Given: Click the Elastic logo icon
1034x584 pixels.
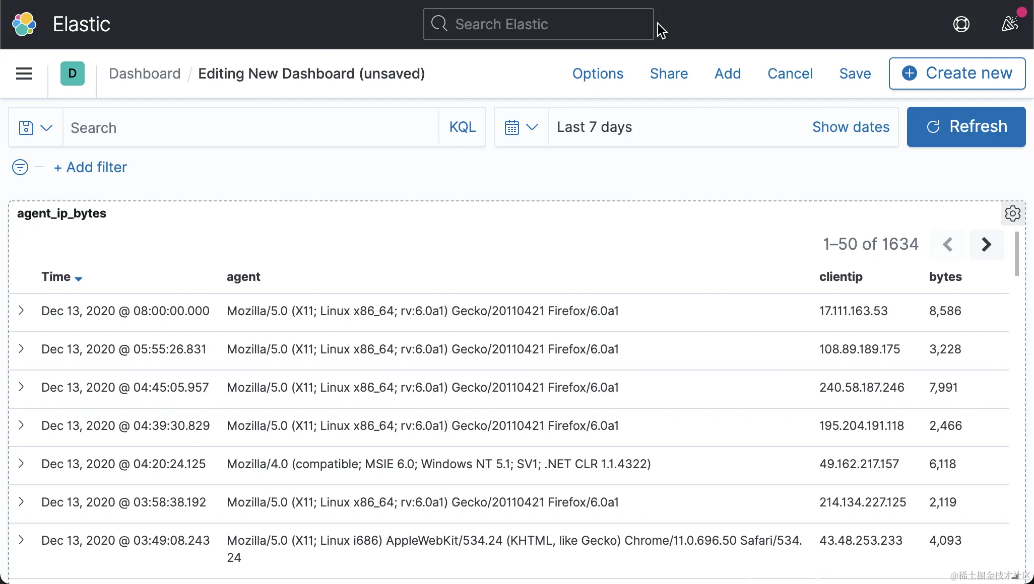Looking at the screenshot, I should tap(24, 24).
